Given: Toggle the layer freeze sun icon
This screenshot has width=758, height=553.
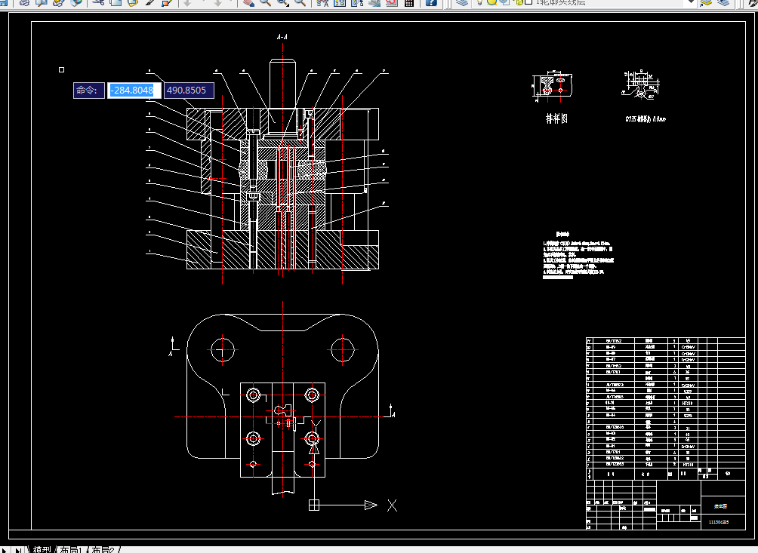Looking at the screenshot, I should click(493, 2).
